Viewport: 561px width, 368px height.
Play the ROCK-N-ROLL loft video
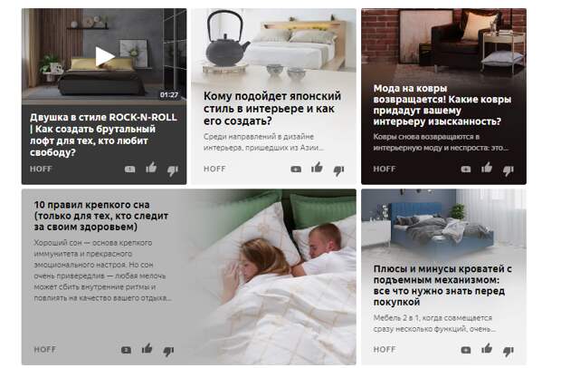[x=104, y=56]
